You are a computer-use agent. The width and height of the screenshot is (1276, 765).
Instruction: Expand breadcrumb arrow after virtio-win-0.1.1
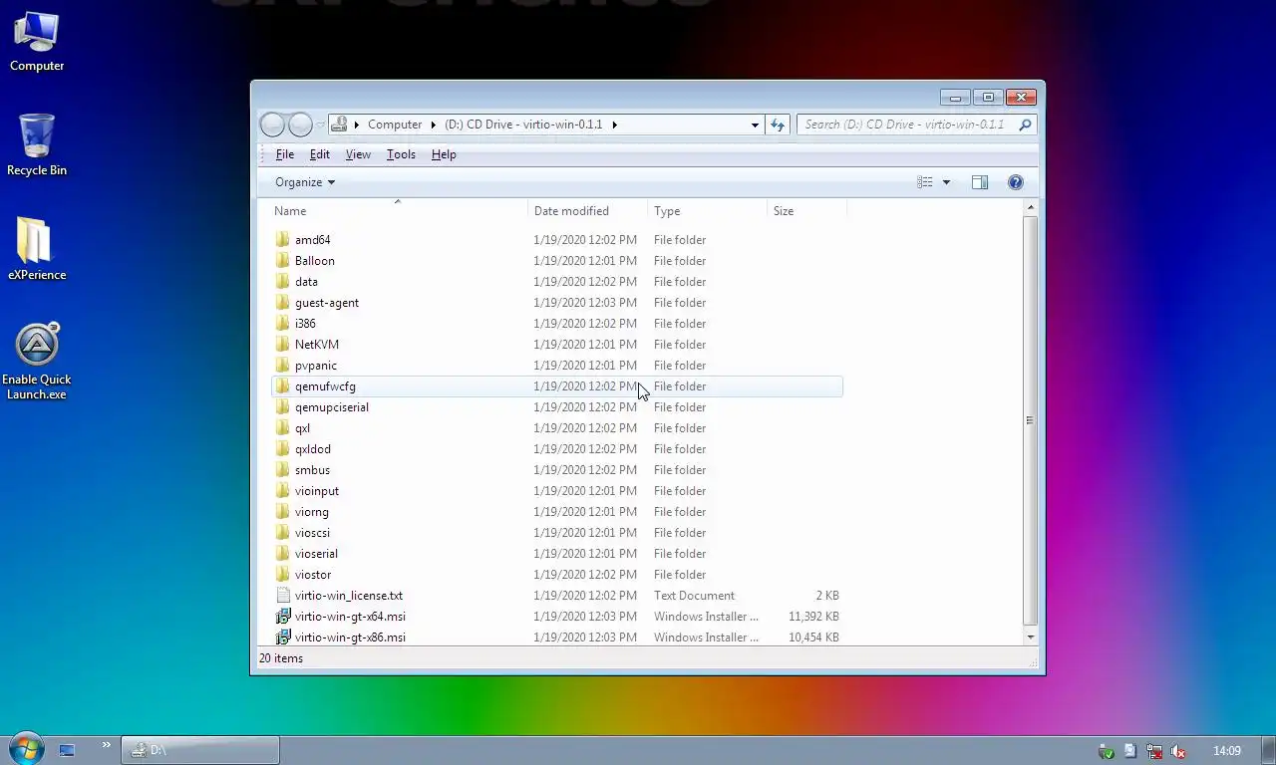pyautogui.click(x=614, y=125)
